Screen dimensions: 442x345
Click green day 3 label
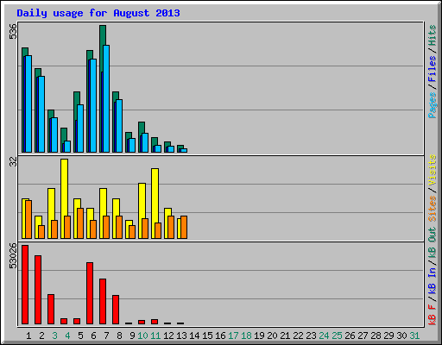pyautogui.click(x=54, y=336)
